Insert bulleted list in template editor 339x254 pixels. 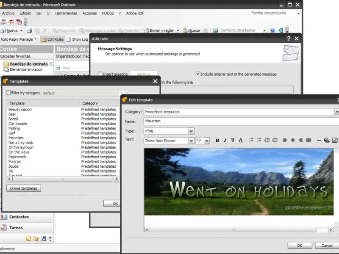(259, 141)
